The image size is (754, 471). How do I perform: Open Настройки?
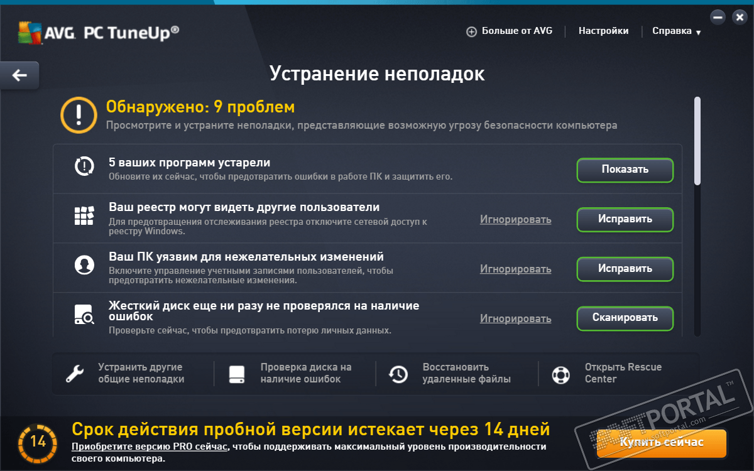[x=603, y=31]
